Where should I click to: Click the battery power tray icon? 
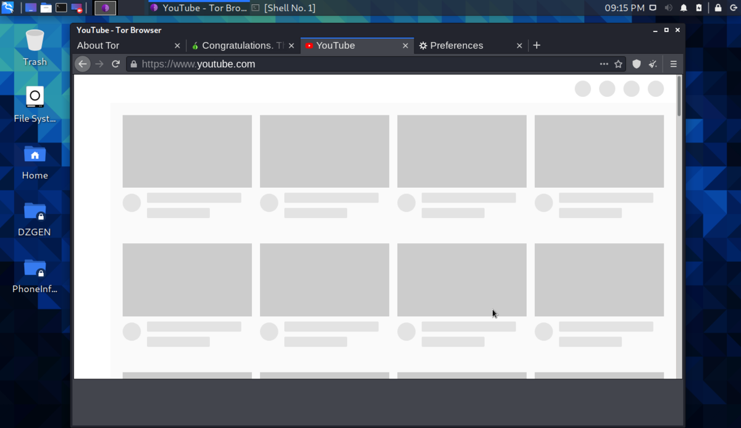click(699, 8)
